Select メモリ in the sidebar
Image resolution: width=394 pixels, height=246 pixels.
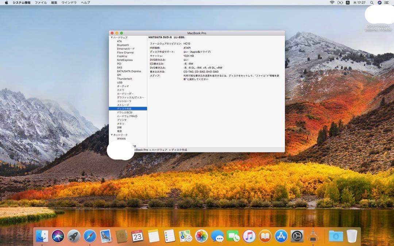[x=120, y=124]
